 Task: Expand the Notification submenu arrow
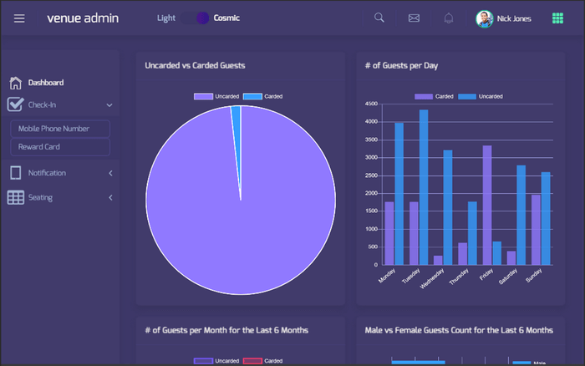[110, 173]
